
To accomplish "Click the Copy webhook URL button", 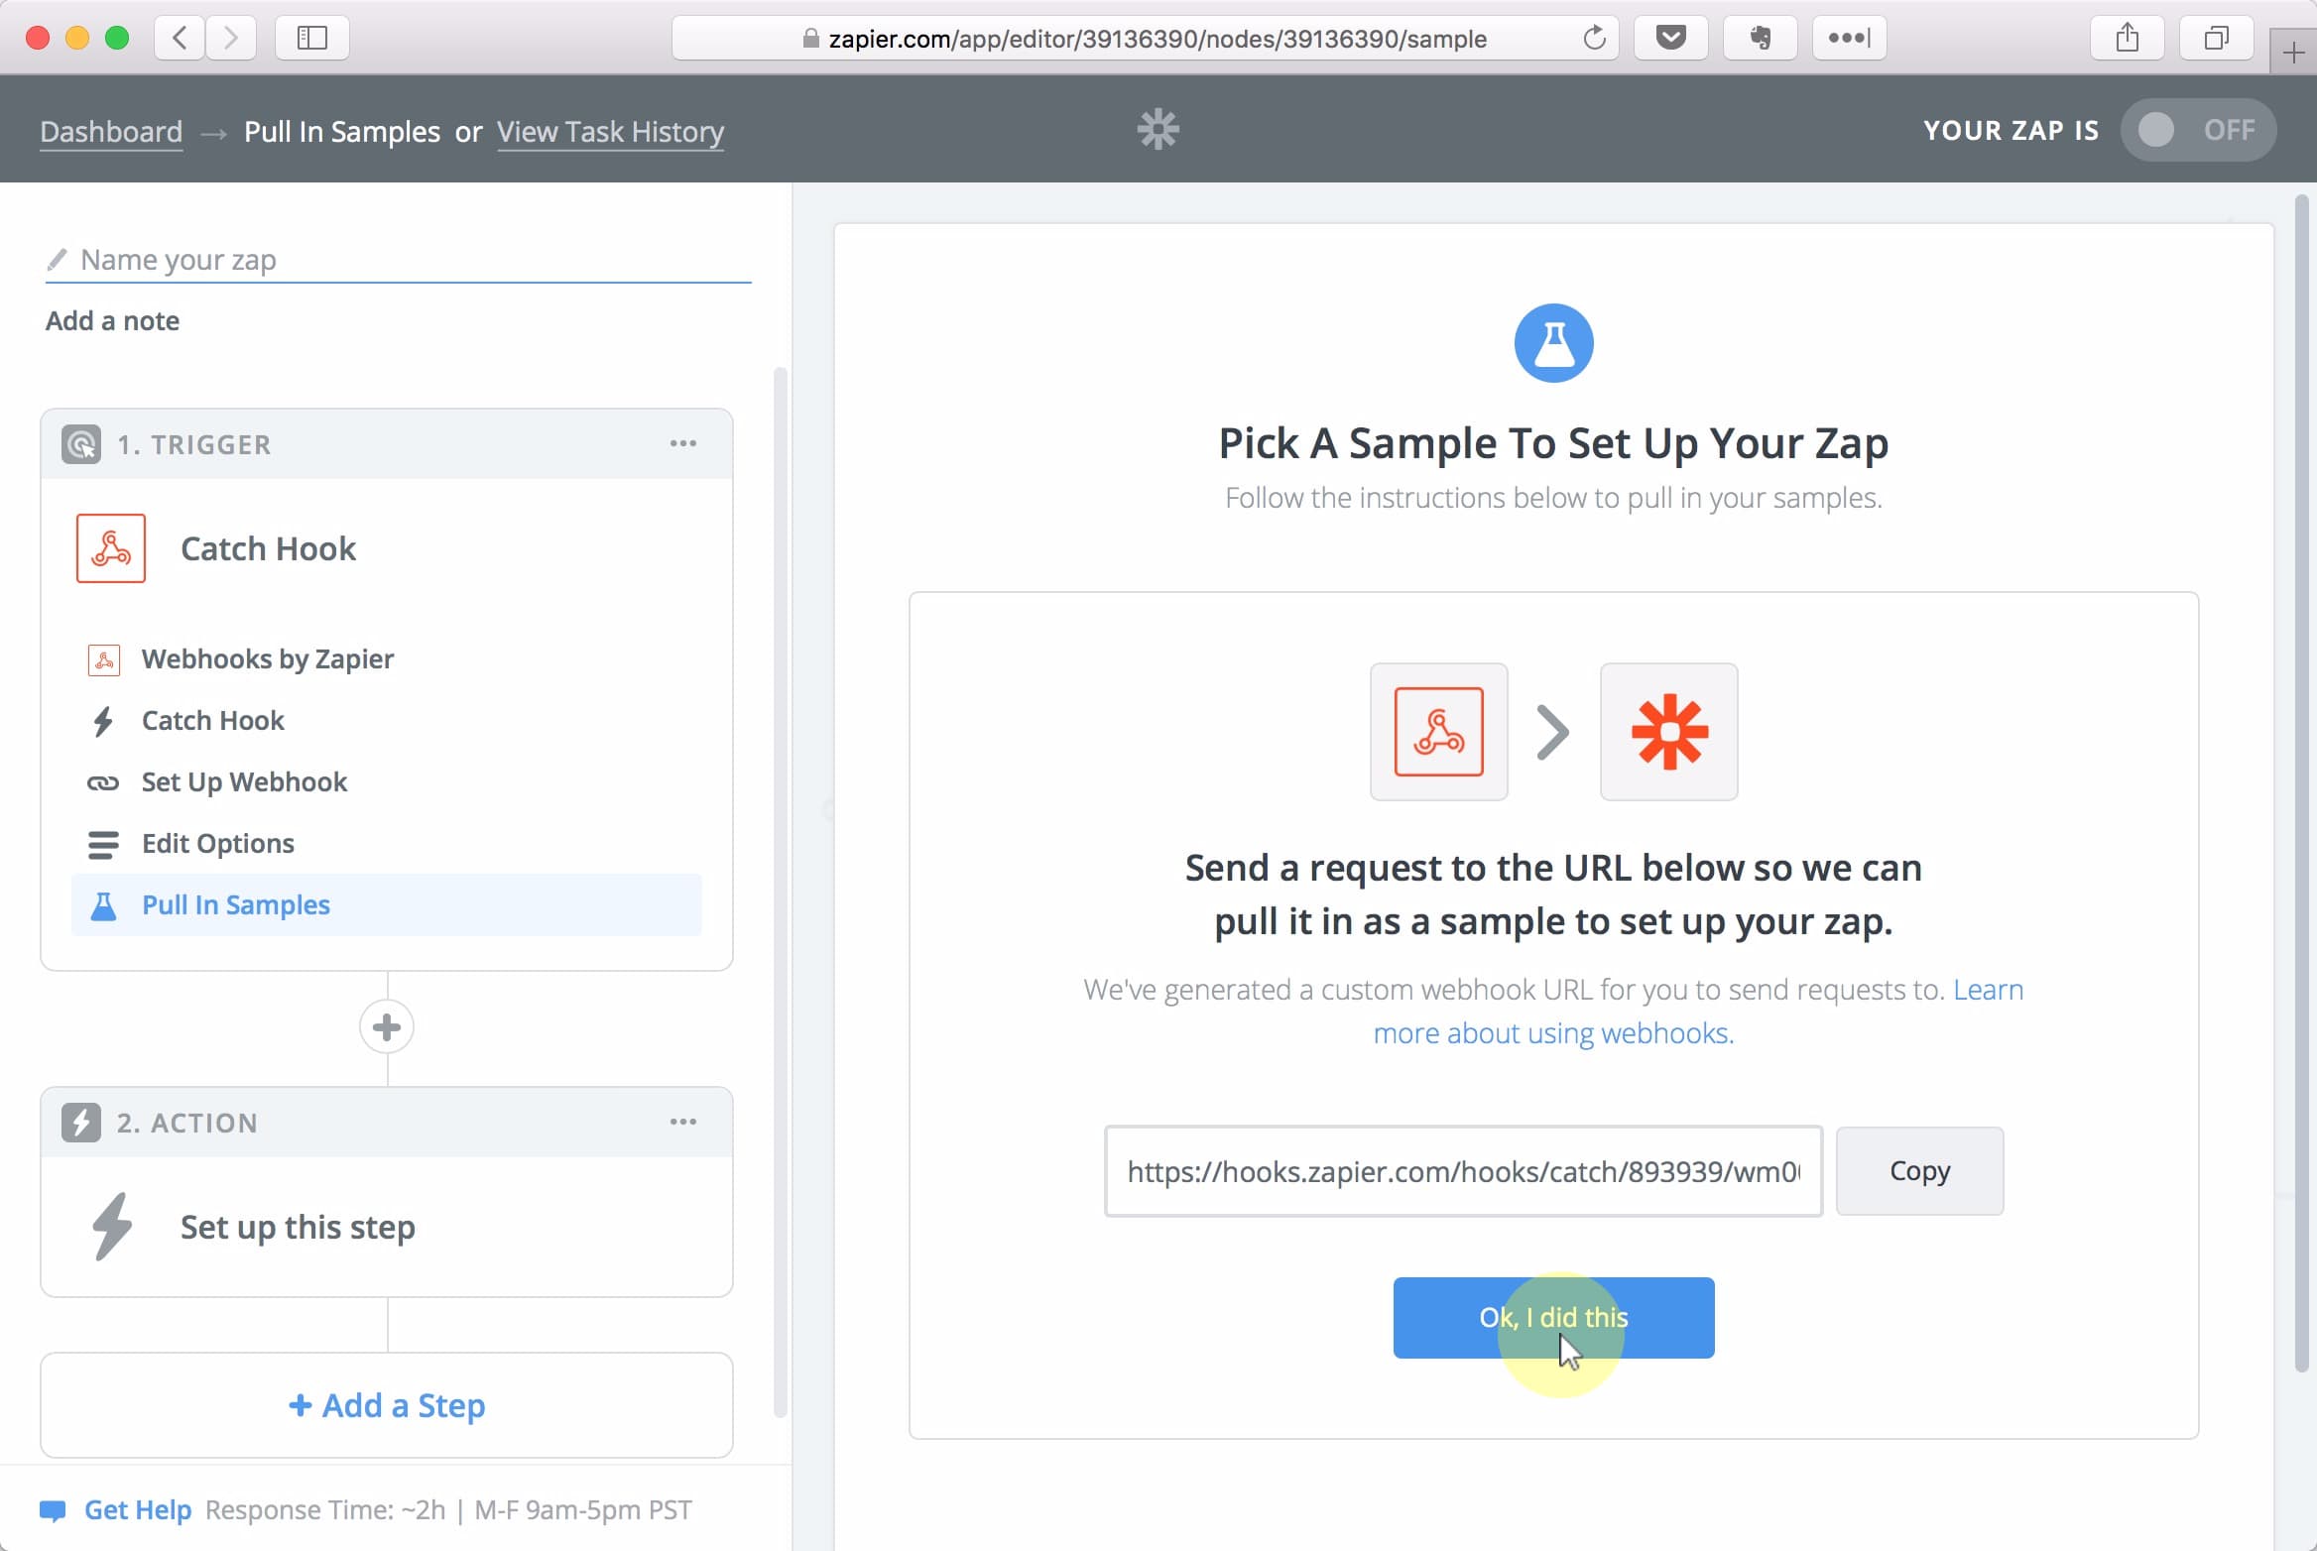I will click(x=1919, y=1170).
